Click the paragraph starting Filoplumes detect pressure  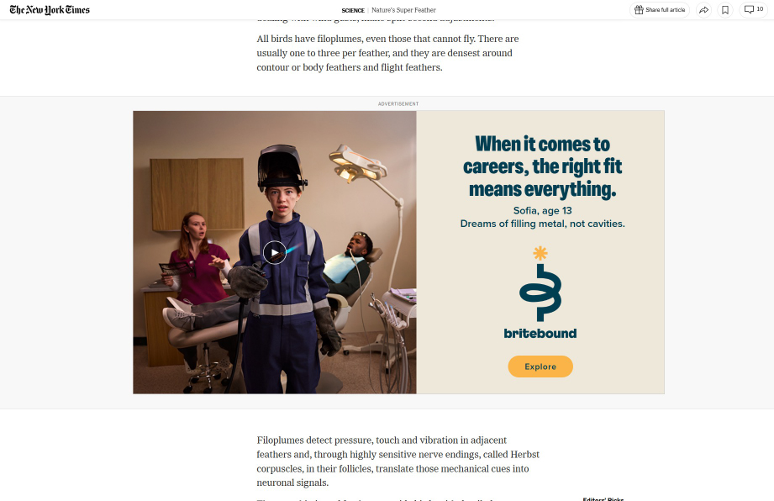[398, 461]
